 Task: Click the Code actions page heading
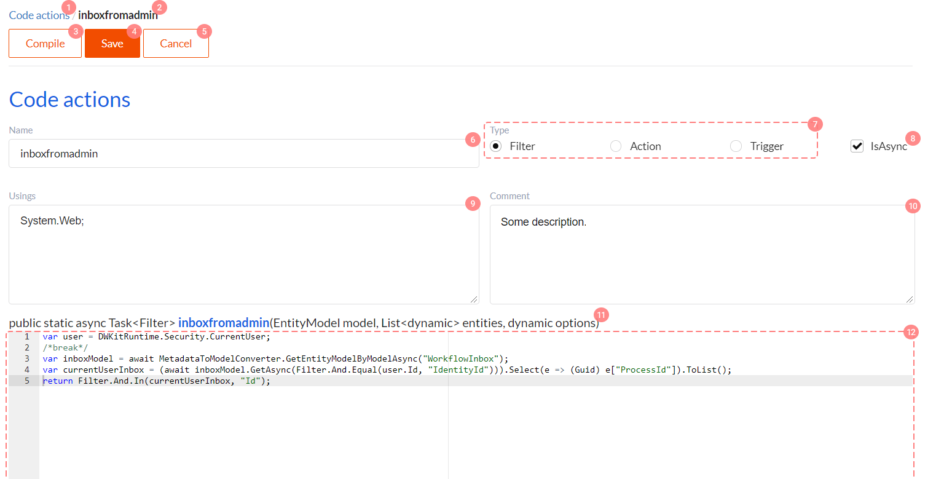(69, 100)
